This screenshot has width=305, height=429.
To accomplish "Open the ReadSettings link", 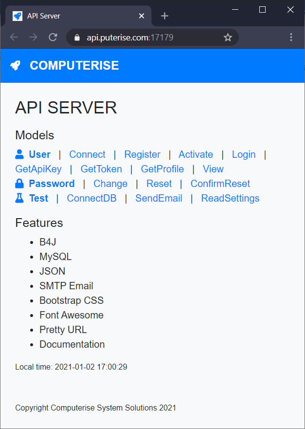I will [230, 198].
